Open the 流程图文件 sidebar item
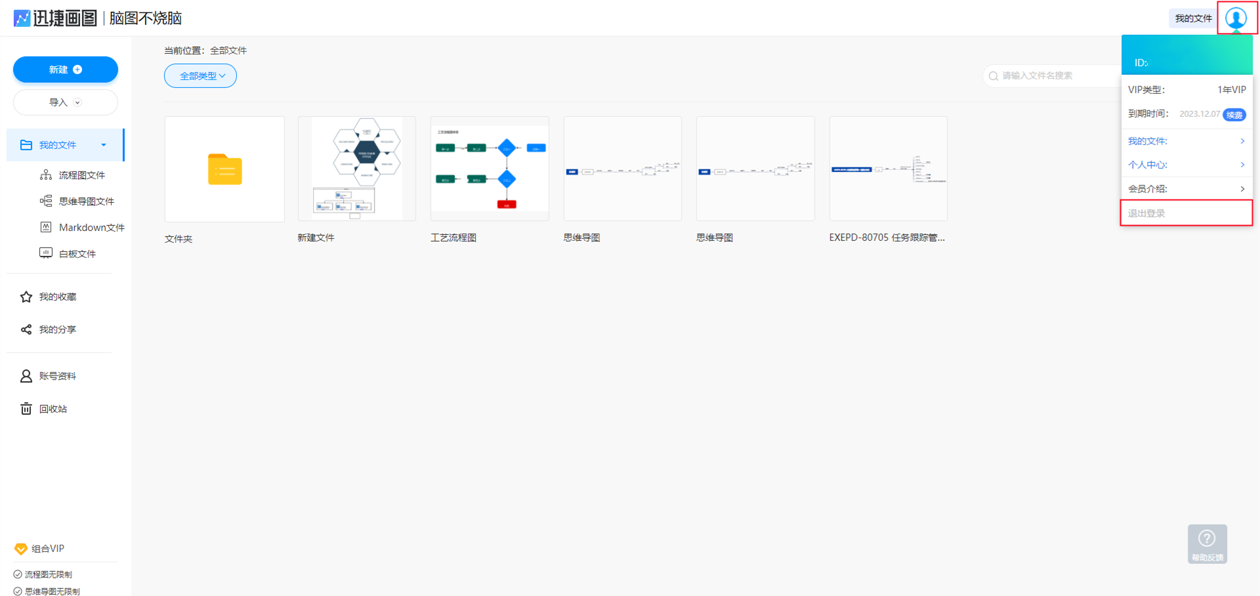This screenshot has width=1260, height=596. tap(81, 175)
